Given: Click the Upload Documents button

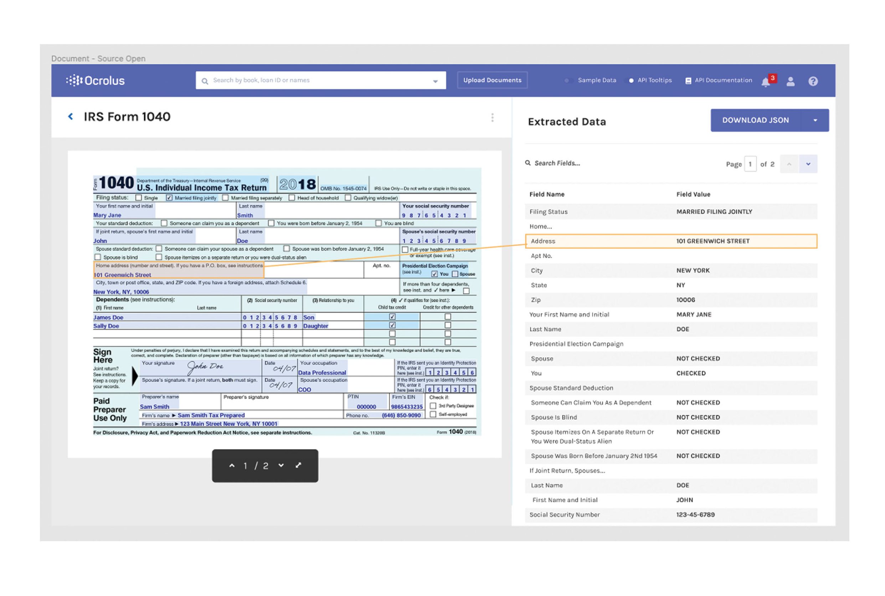Looking at the screenshot, I should point(492,80).
